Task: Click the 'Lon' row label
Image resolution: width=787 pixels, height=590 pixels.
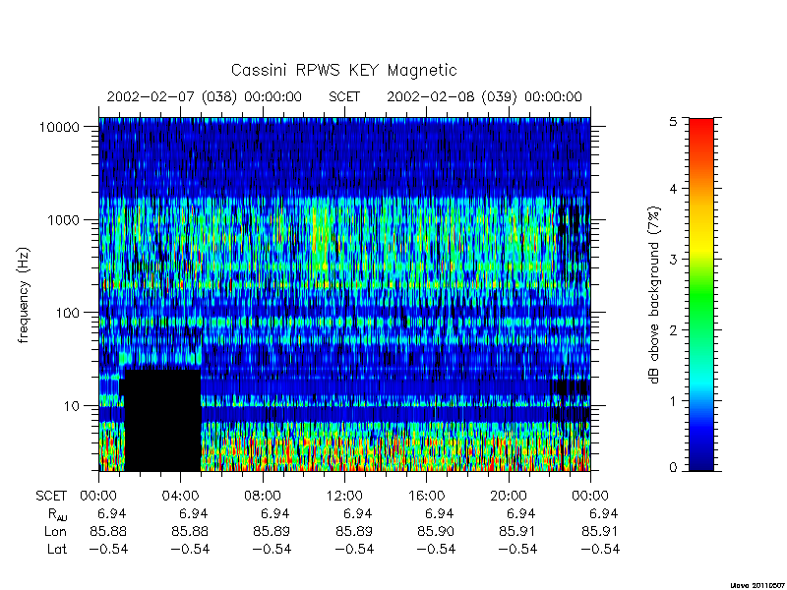Action: [55, 531]
